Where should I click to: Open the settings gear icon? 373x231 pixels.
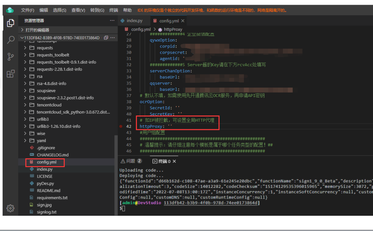point(11,208)
